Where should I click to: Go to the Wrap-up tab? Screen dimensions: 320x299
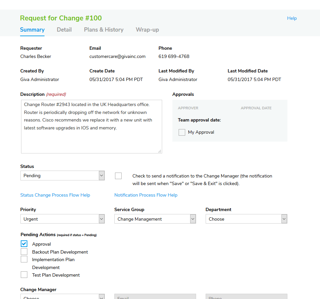tap(147, 30)
